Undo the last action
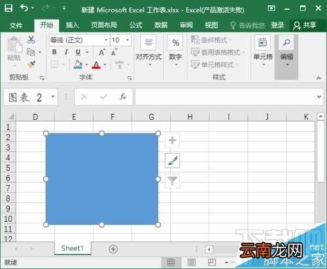 point(24,8)
